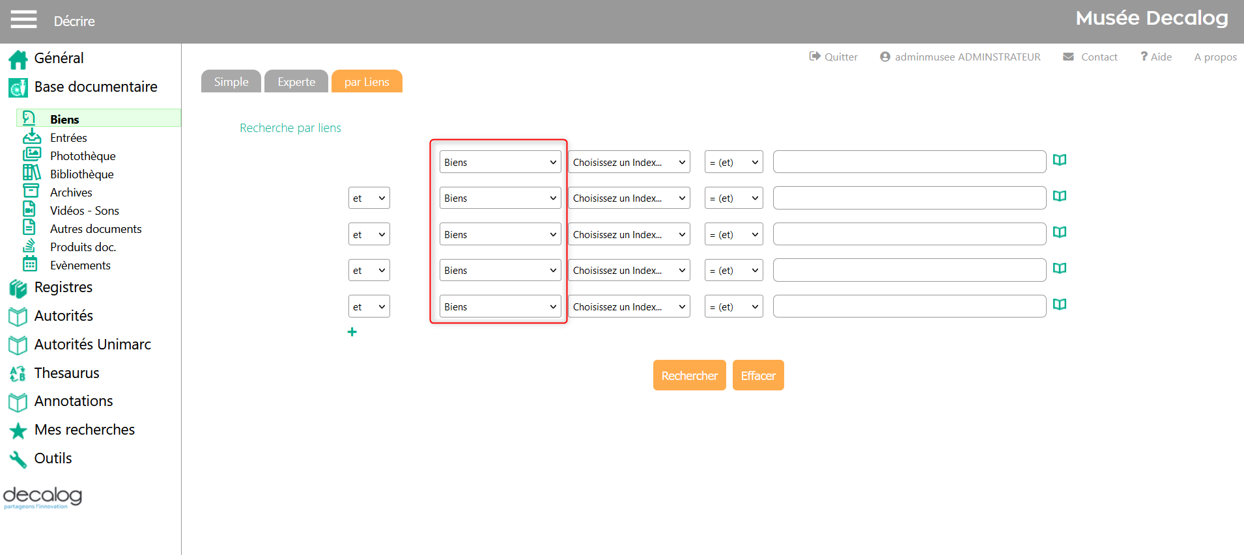Click the third row search text field
The height and width of the screenshot is (555, 1244).
pos(909,234)
